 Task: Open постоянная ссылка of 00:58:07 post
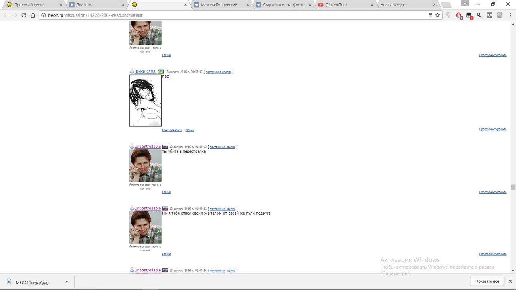coord(218,72)
